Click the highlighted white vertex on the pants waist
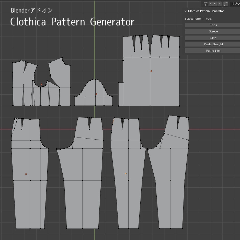The height and width of the screenshot is (240, 240). 114,119
